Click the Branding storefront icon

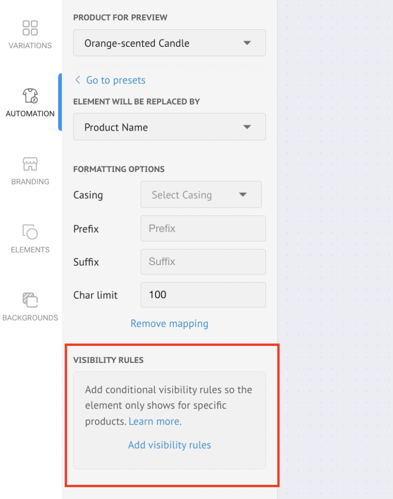[30, 164]
